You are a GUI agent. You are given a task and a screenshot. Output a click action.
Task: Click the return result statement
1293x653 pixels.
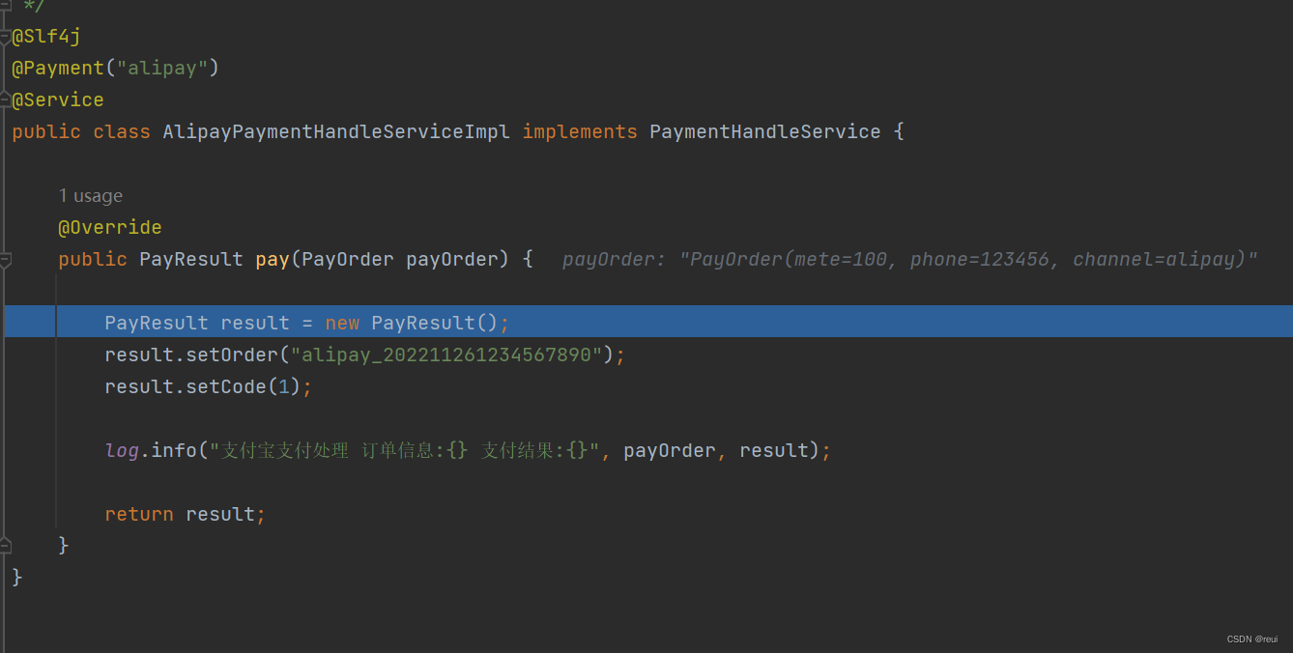tap(185, 514)
